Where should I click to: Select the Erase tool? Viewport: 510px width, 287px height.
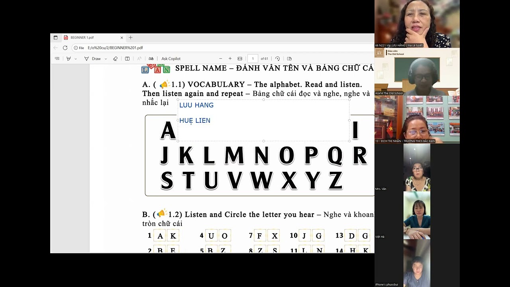click(115, 59)
